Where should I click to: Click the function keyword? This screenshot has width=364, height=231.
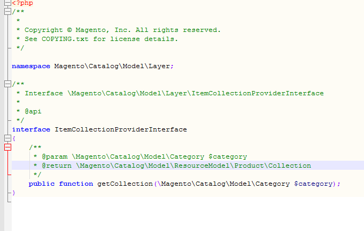click(76, 184)
